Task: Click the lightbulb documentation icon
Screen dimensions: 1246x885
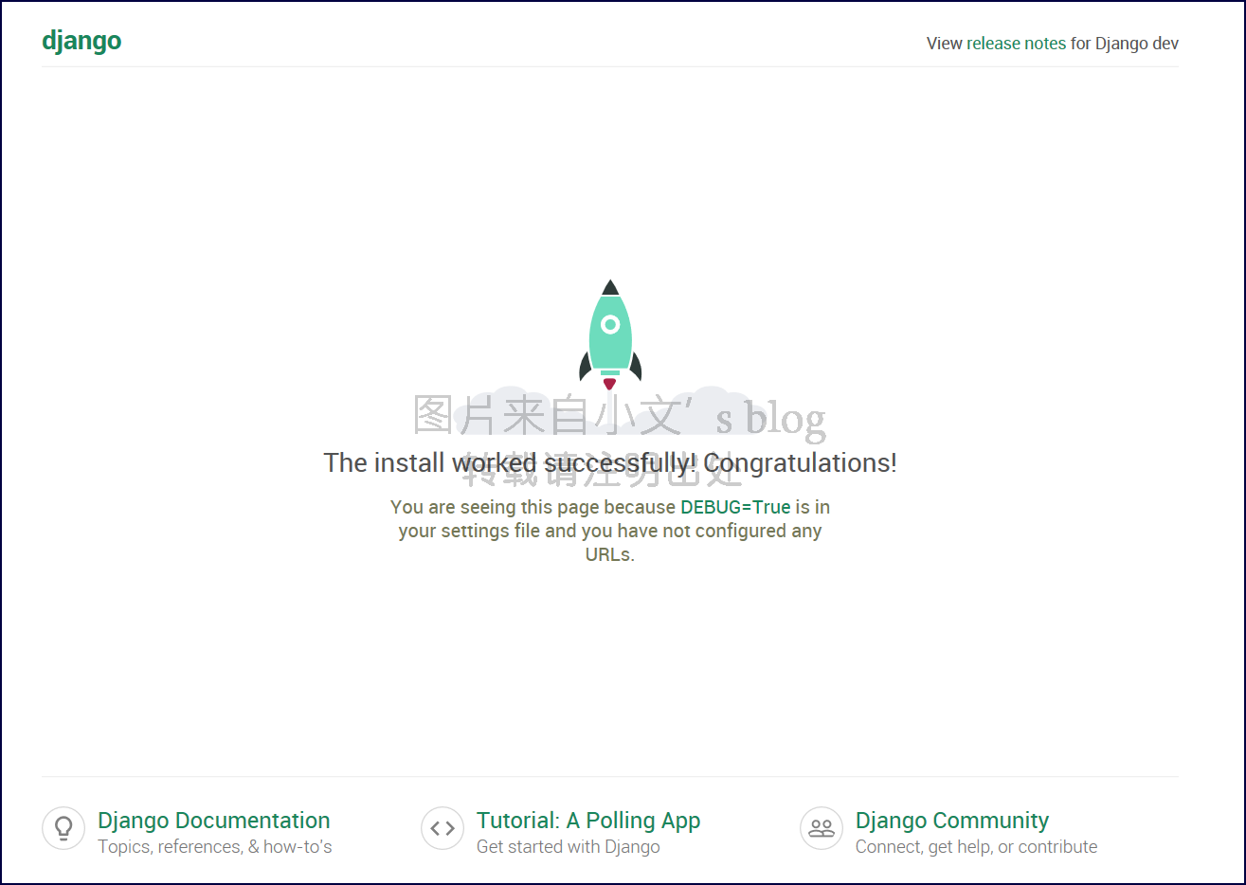Action: tap(63, 828)
